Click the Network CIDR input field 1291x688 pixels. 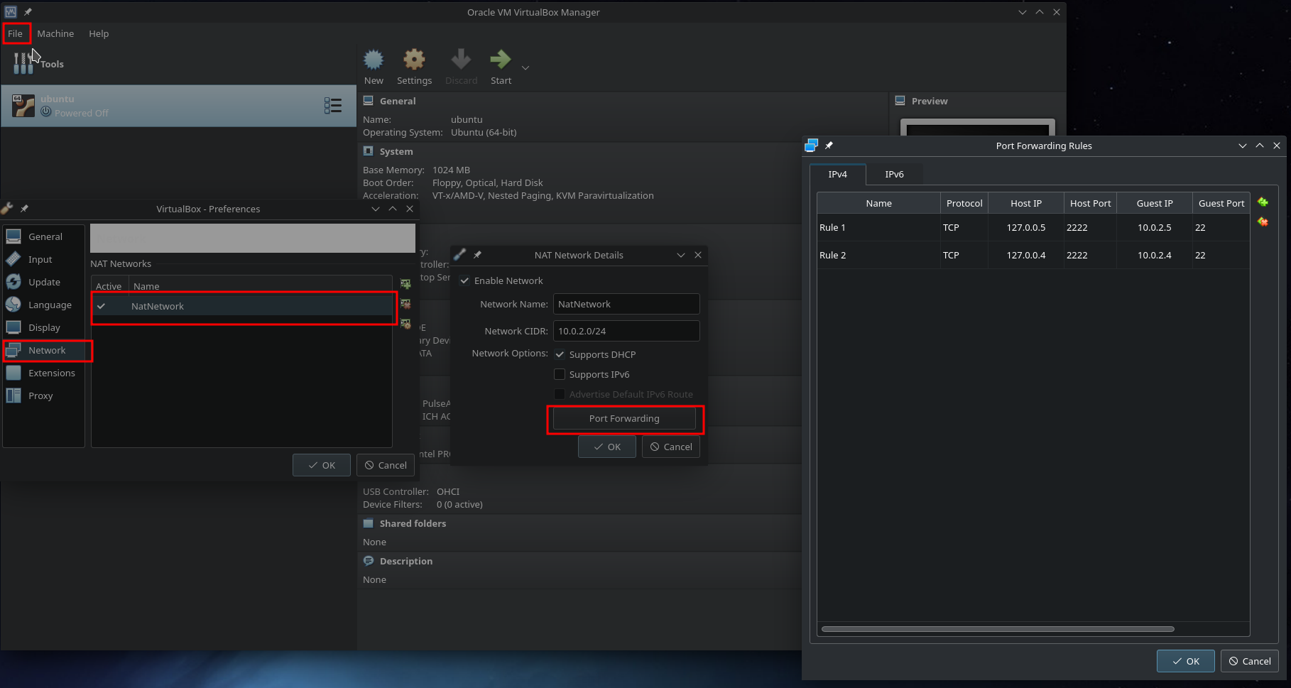pyautogui.click(x=626, y=331)
